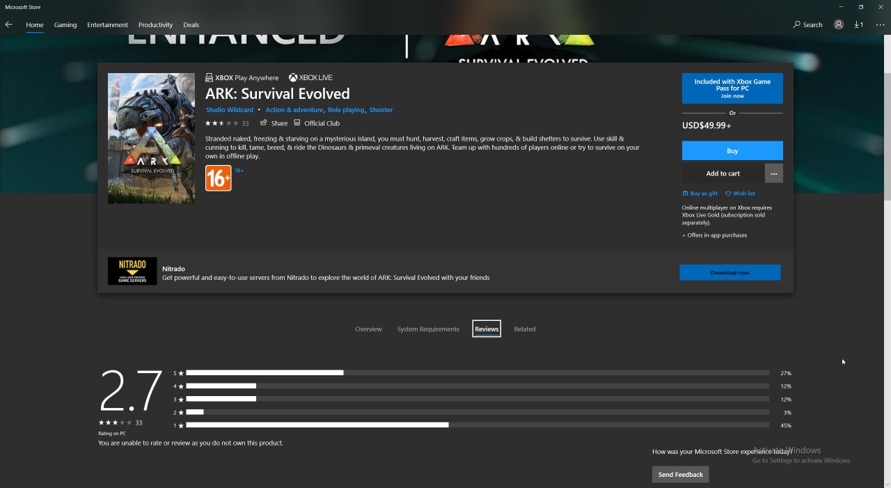Click the Xbox Play Anywhere badge
The height and width of the screenshot is (488, 891).
(242, 78)
